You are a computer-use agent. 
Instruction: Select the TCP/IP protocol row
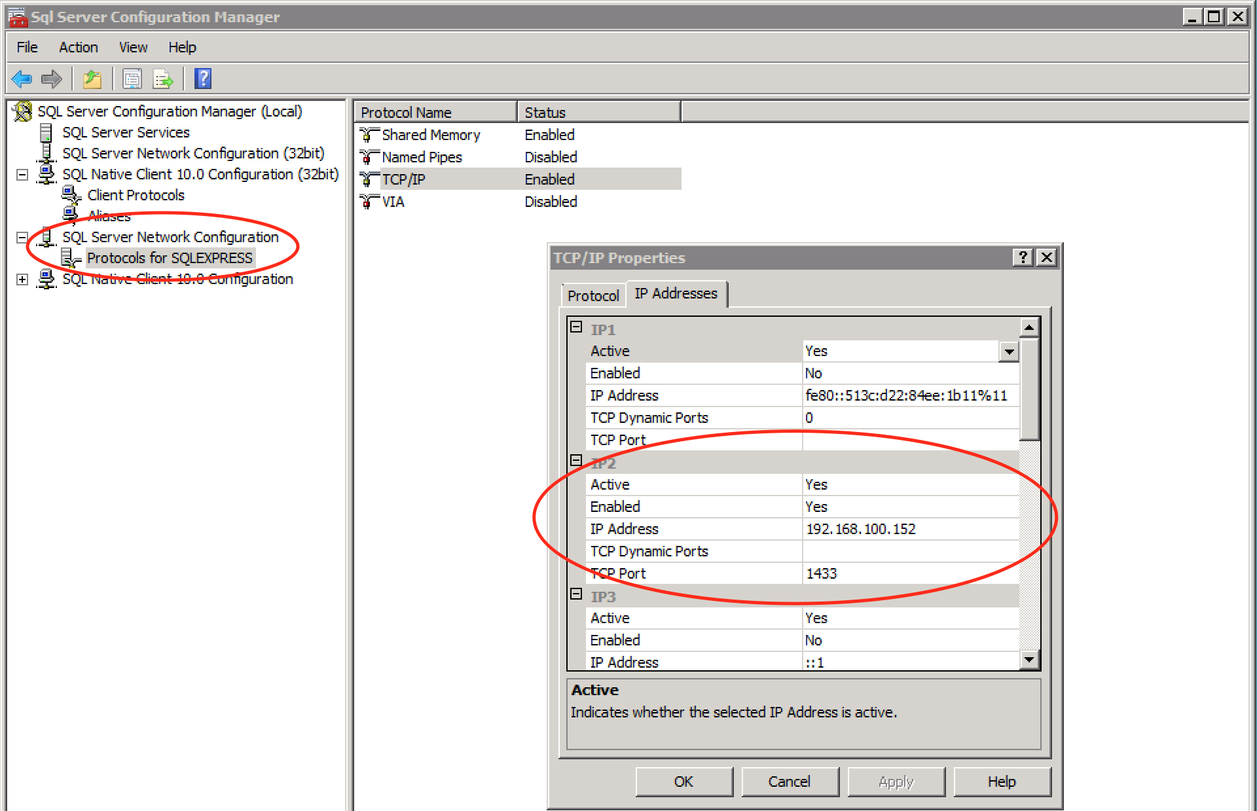[x=520, y=179]
